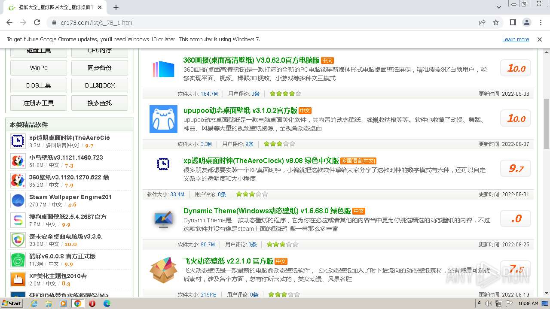Open the 同步备份 category button
This screenshot has width=550, height=309.
tap(100, 68)
